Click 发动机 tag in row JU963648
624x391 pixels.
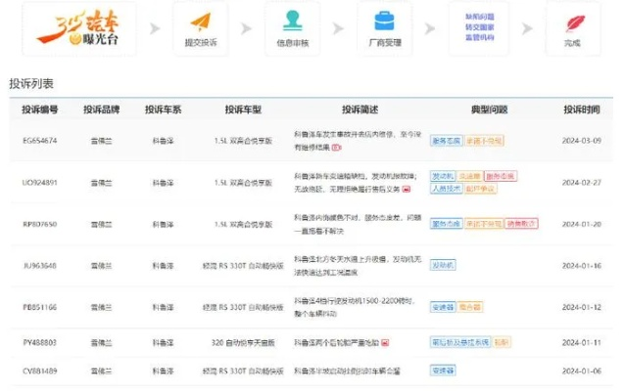(x=443, y=265)
